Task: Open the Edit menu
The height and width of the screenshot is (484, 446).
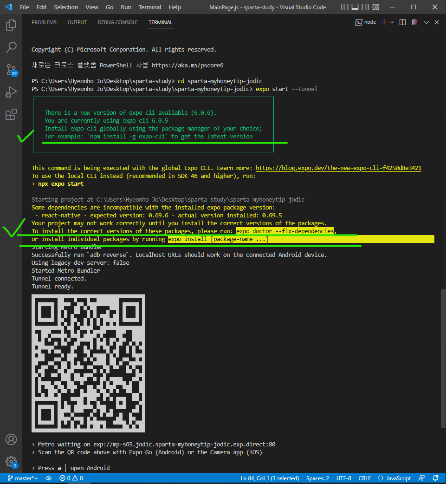Action: (x=41, y=7)
